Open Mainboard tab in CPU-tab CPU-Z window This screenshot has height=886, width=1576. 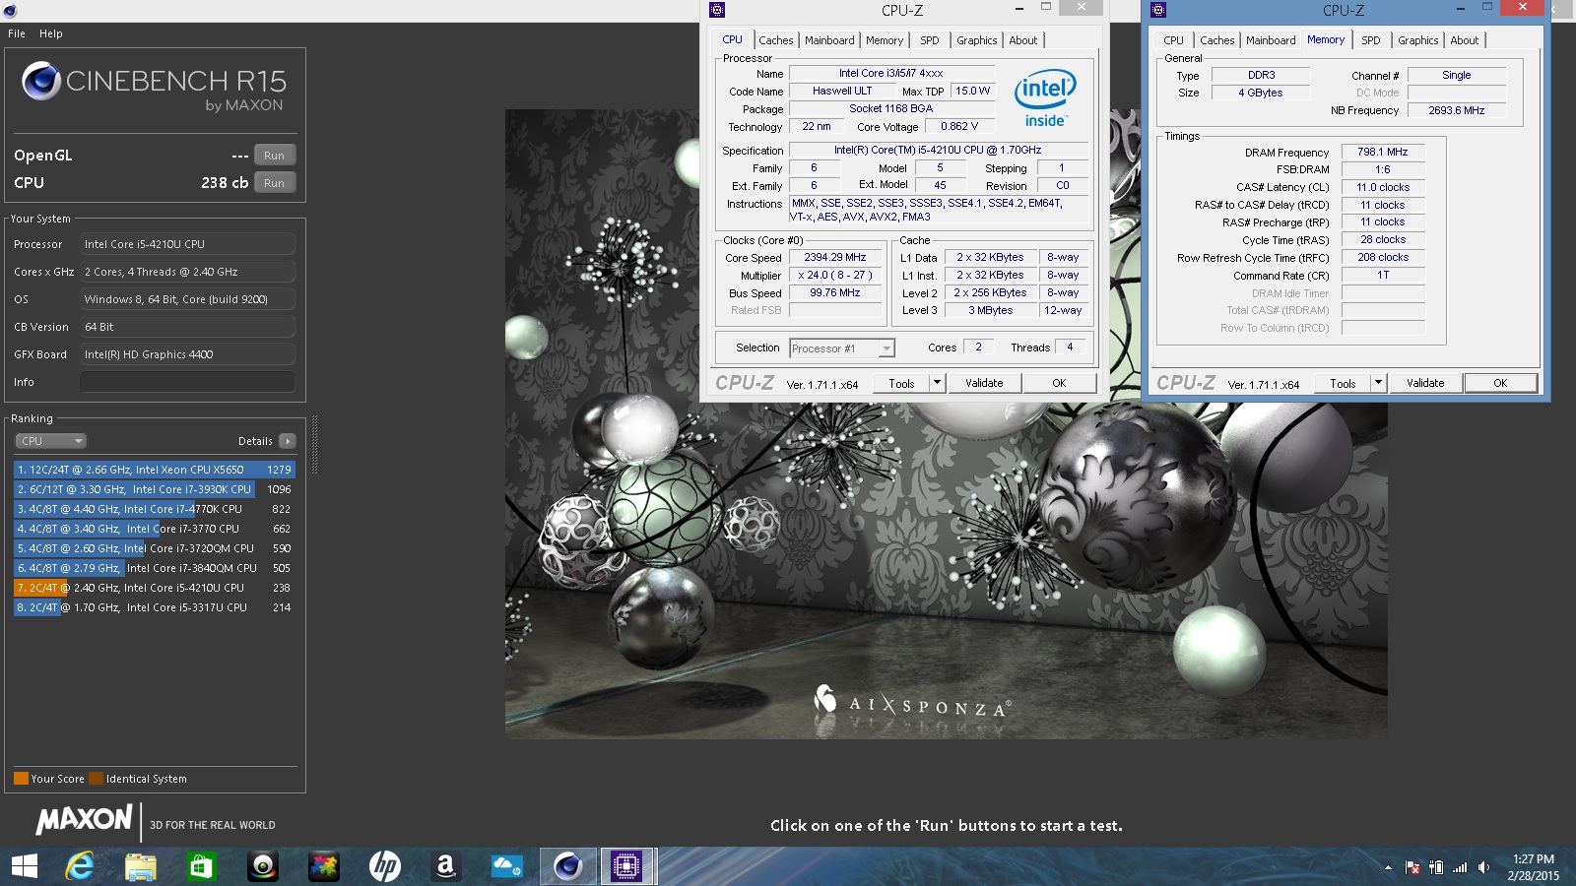pyautogui.click(x=829, y=40)
